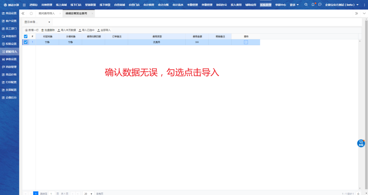Expand the 更多 menu in top navigation

tap(294, 5)
